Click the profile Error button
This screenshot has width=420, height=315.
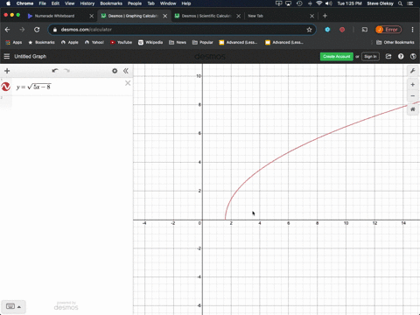(388, 30)
